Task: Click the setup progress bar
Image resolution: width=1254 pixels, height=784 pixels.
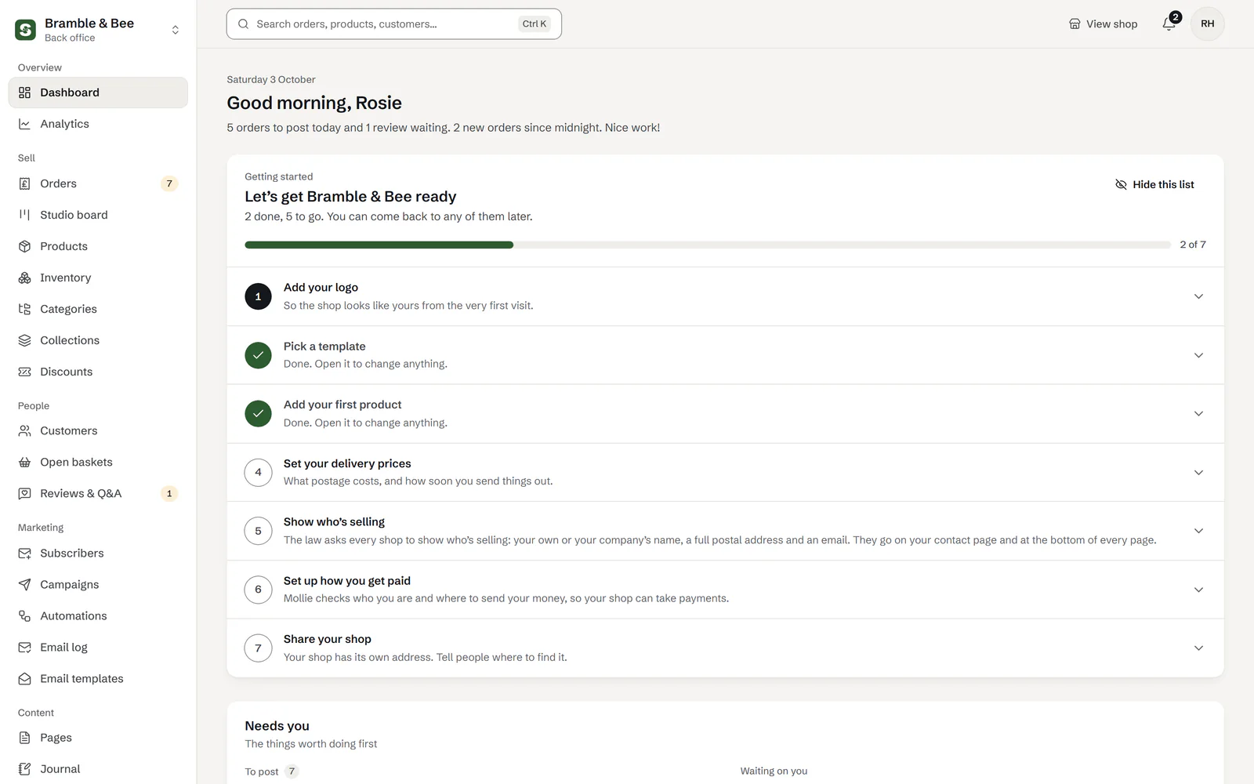Action: click(x=708, y=245)
